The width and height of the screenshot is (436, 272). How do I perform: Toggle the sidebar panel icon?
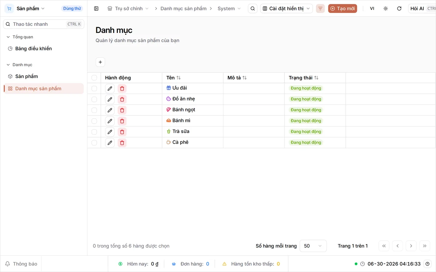point(96,8)
